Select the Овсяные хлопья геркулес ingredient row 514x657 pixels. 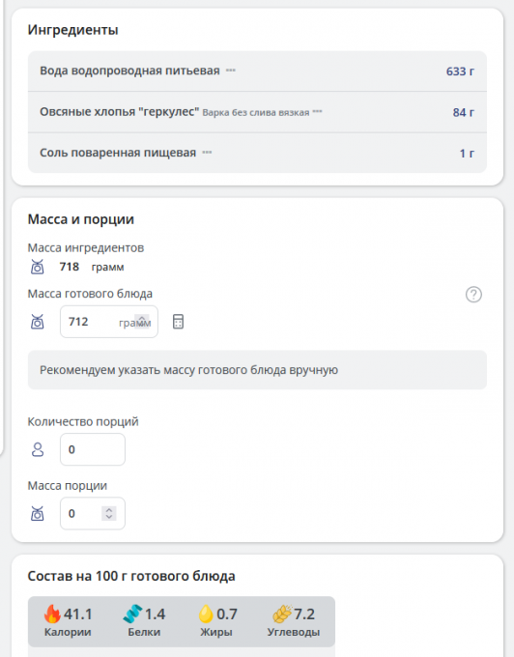tap(257, 112)
